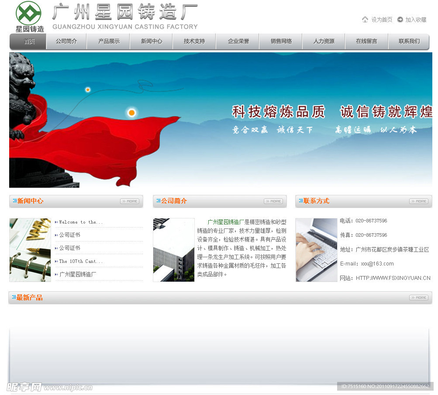Click the 广州星园铸造厂 news list link
The height and width of the screenshot is (395, 438).
point(78,275)
